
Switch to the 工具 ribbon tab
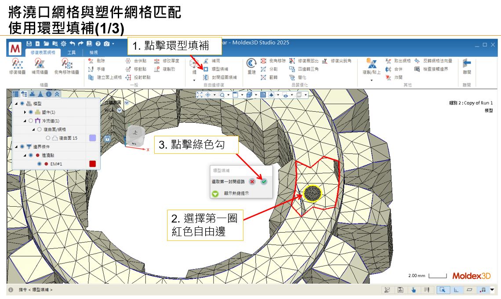tap(73, 51)
